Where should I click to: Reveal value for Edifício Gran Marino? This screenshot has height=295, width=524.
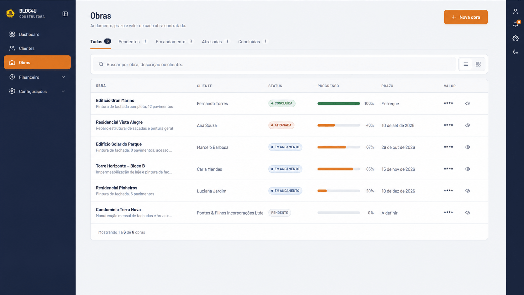click(468, 103)
